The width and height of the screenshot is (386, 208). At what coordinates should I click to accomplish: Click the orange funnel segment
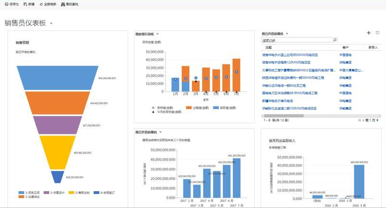click(x=58, y=103)
